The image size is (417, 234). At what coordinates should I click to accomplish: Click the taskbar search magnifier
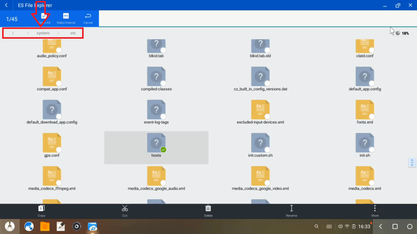(x=317, y=226)
